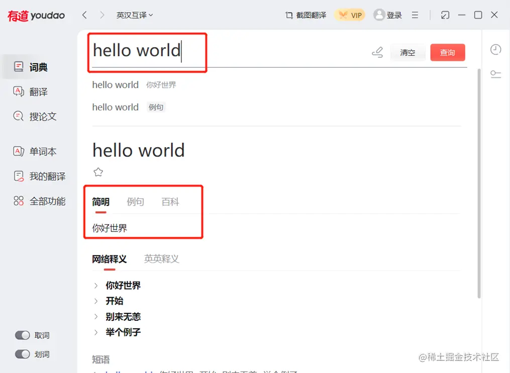Select suggestion hello world 例句
Screen dimensions: 510x373
tap(129, 107)
